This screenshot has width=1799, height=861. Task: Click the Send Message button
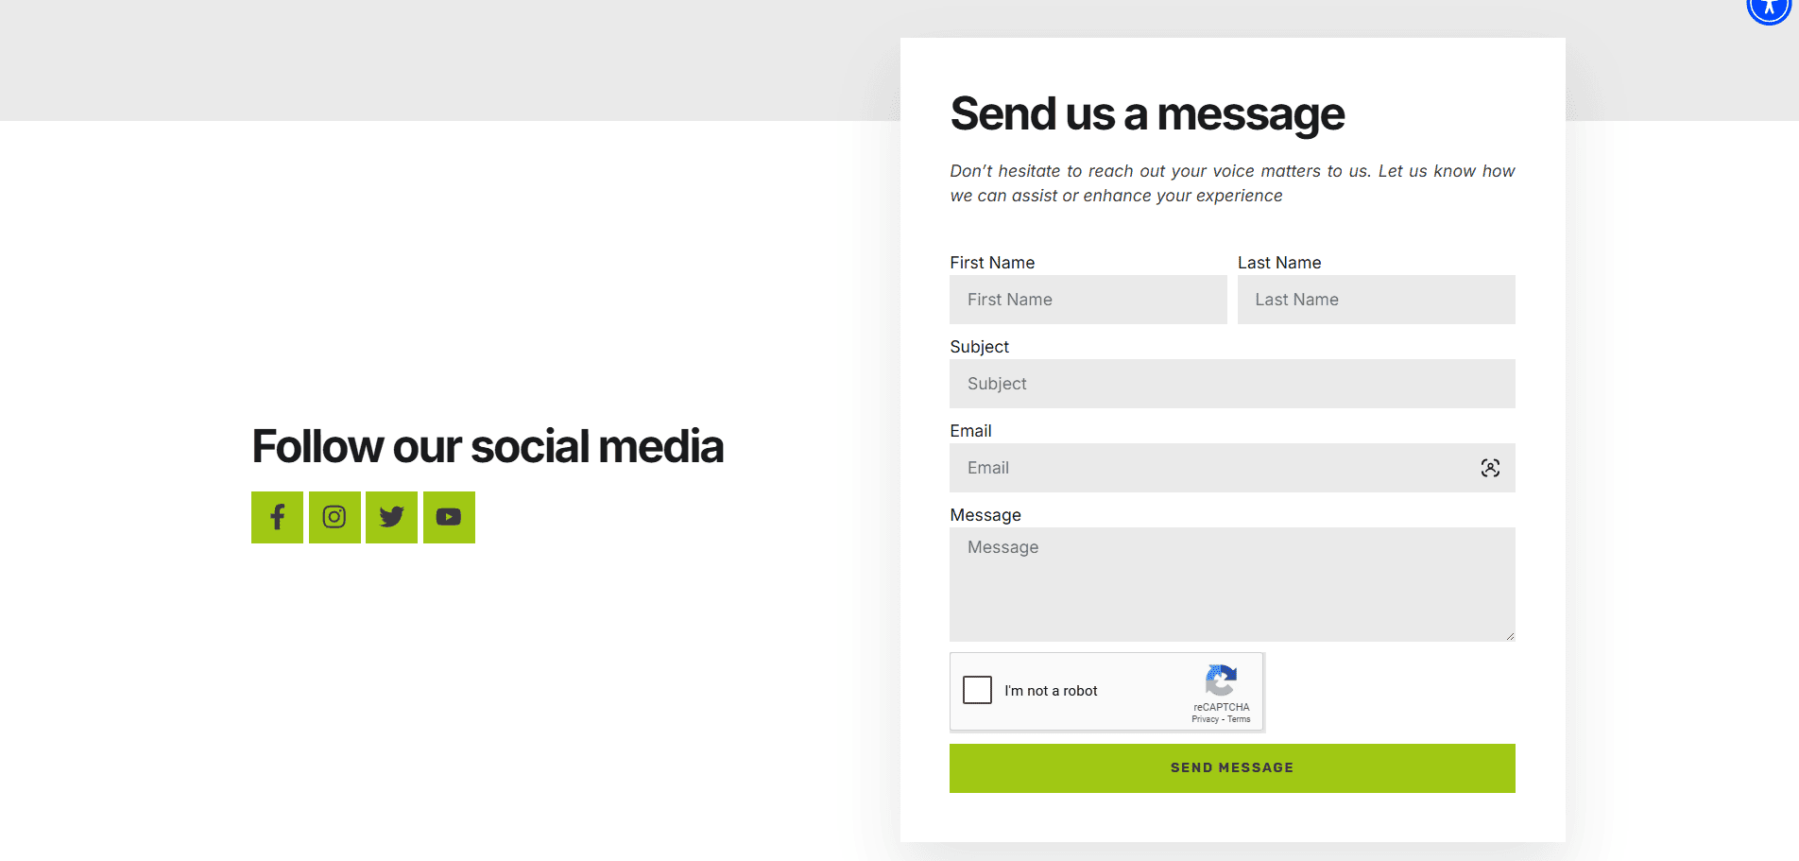[x=1232, y=767]
